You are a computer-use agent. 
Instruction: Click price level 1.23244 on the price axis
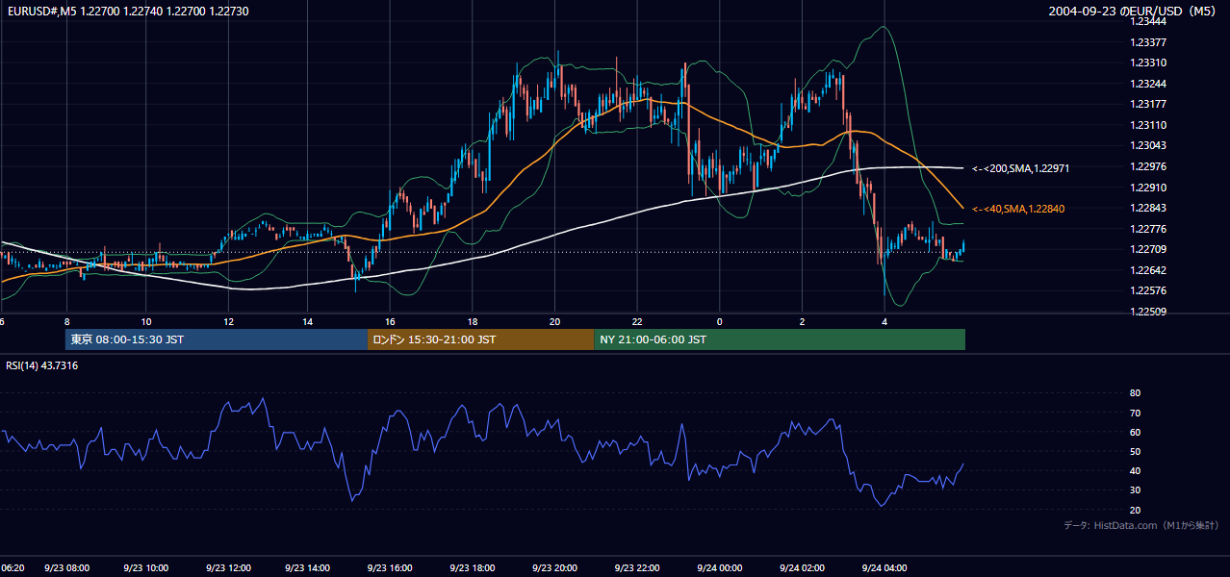click(x=1147, y=84)
